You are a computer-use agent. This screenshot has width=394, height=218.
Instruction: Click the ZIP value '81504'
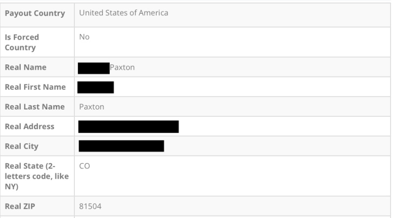point(90,206)
